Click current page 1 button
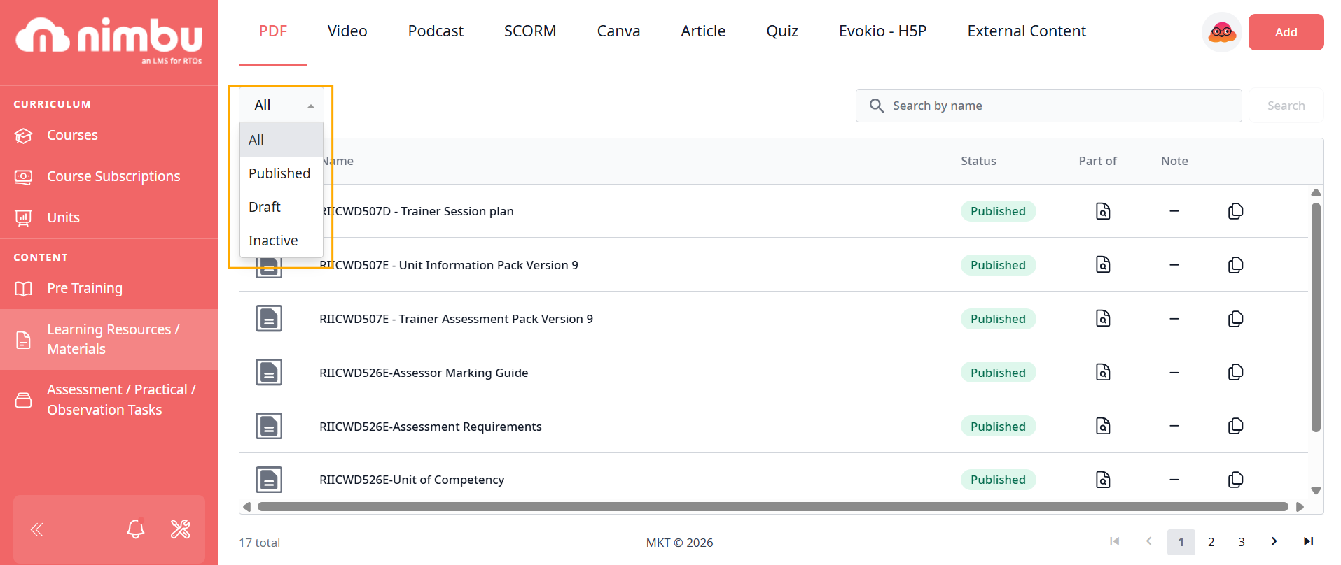The width and height of the screenshot is (1341, 565). (1181, 542)
